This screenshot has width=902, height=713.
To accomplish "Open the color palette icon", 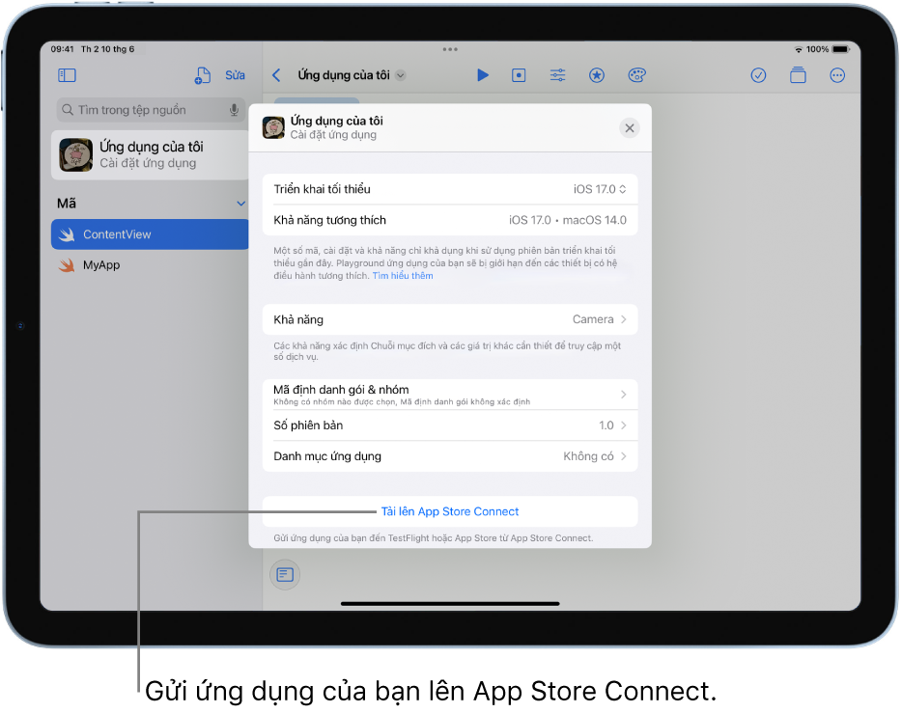I will tap(636, 75).
